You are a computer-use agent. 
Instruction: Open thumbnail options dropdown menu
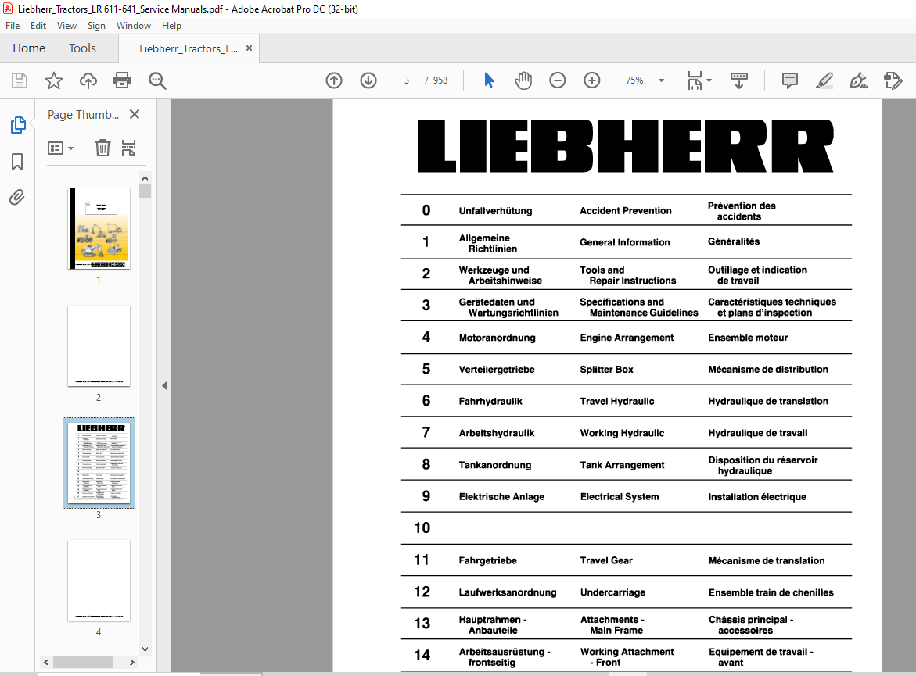pyautogui.click(x=61, y=148)
